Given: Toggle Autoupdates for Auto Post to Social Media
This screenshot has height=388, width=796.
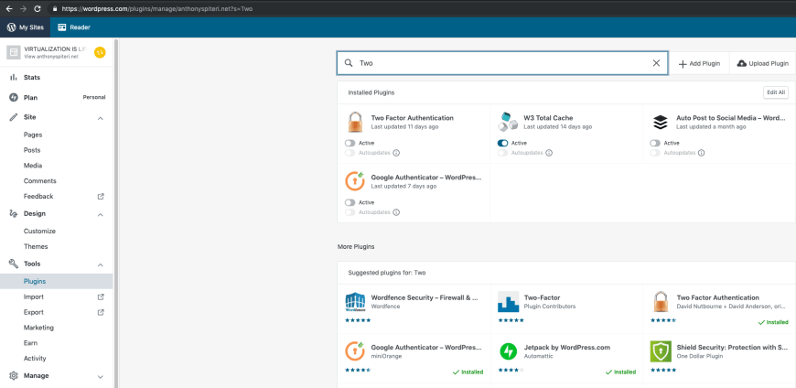Looking at the screenshot, I should pos(655,153).
